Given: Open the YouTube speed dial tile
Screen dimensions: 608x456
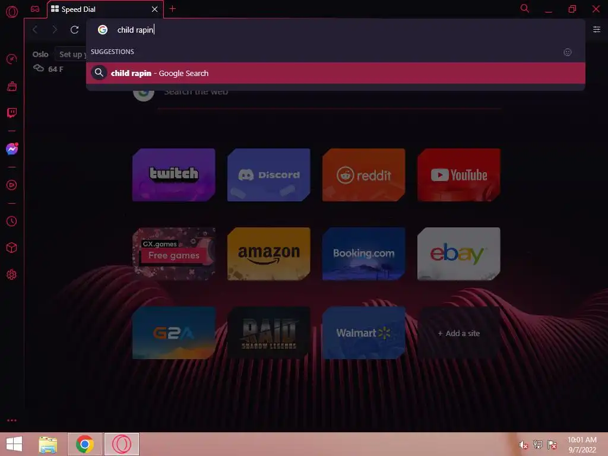Looking at the screenshot, I should [459, 175].
